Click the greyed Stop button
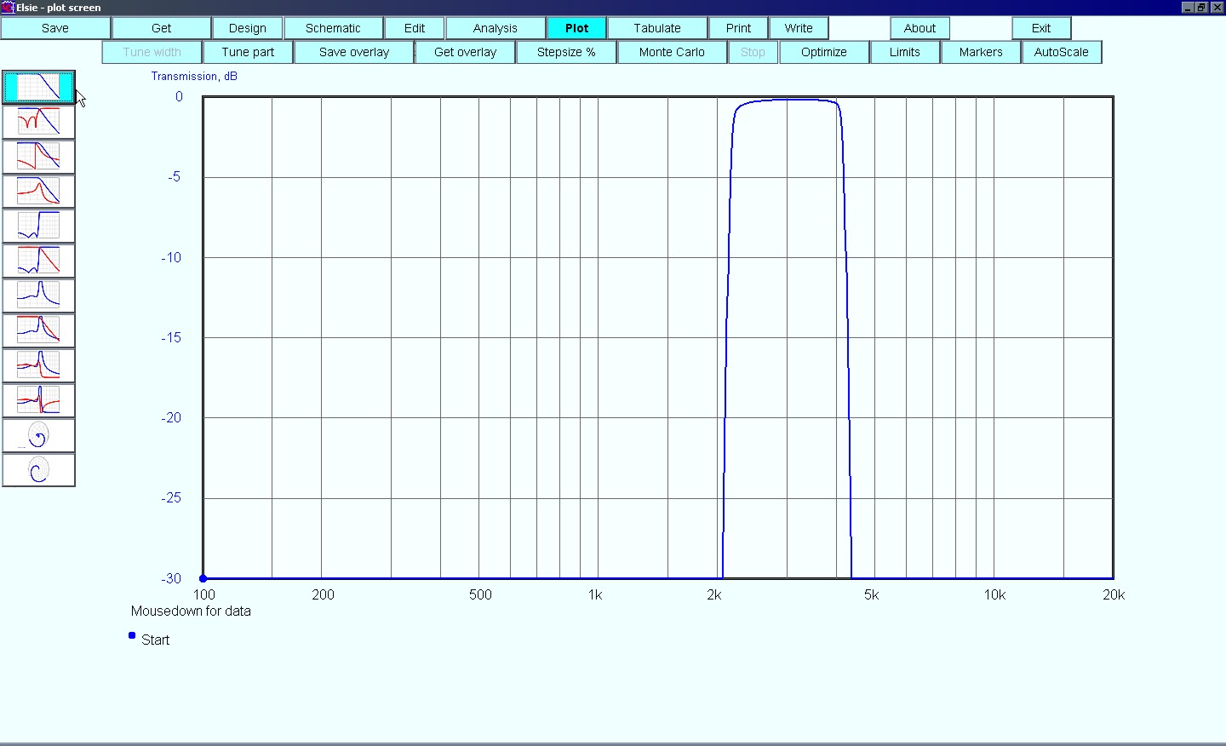 pyautogui.click(x=753, y=52)
